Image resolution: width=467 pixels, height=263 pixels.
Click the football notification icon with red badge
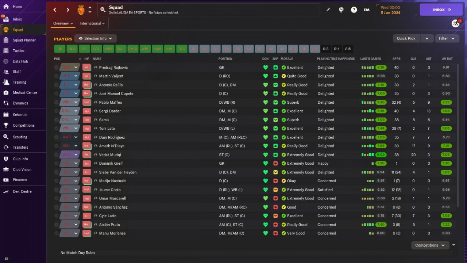click(456, 23)
